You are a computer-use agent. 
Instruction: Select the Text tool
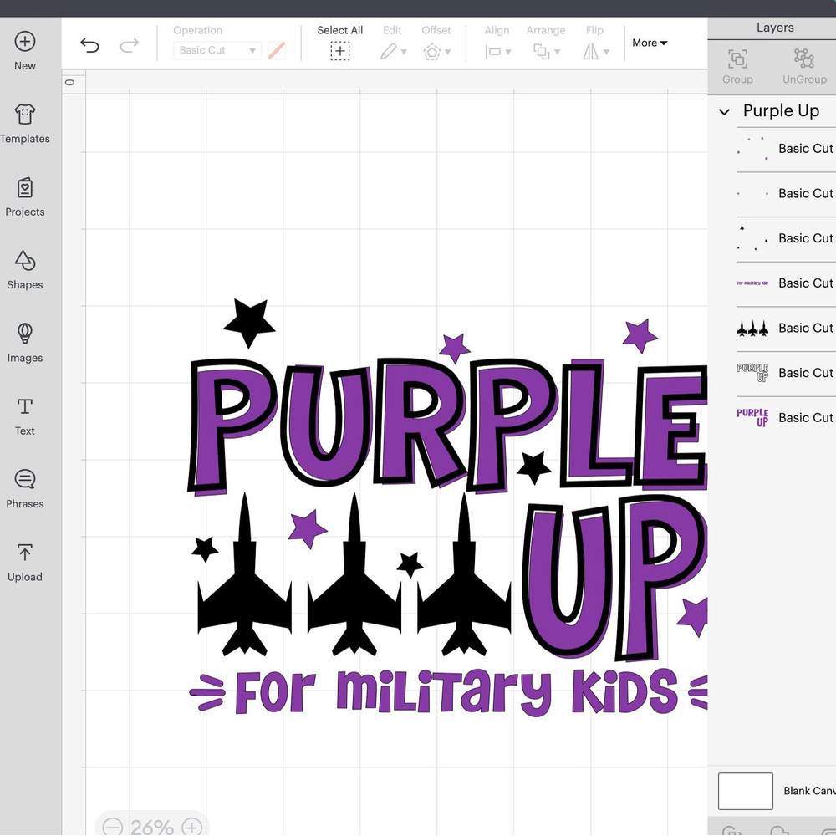25,407
